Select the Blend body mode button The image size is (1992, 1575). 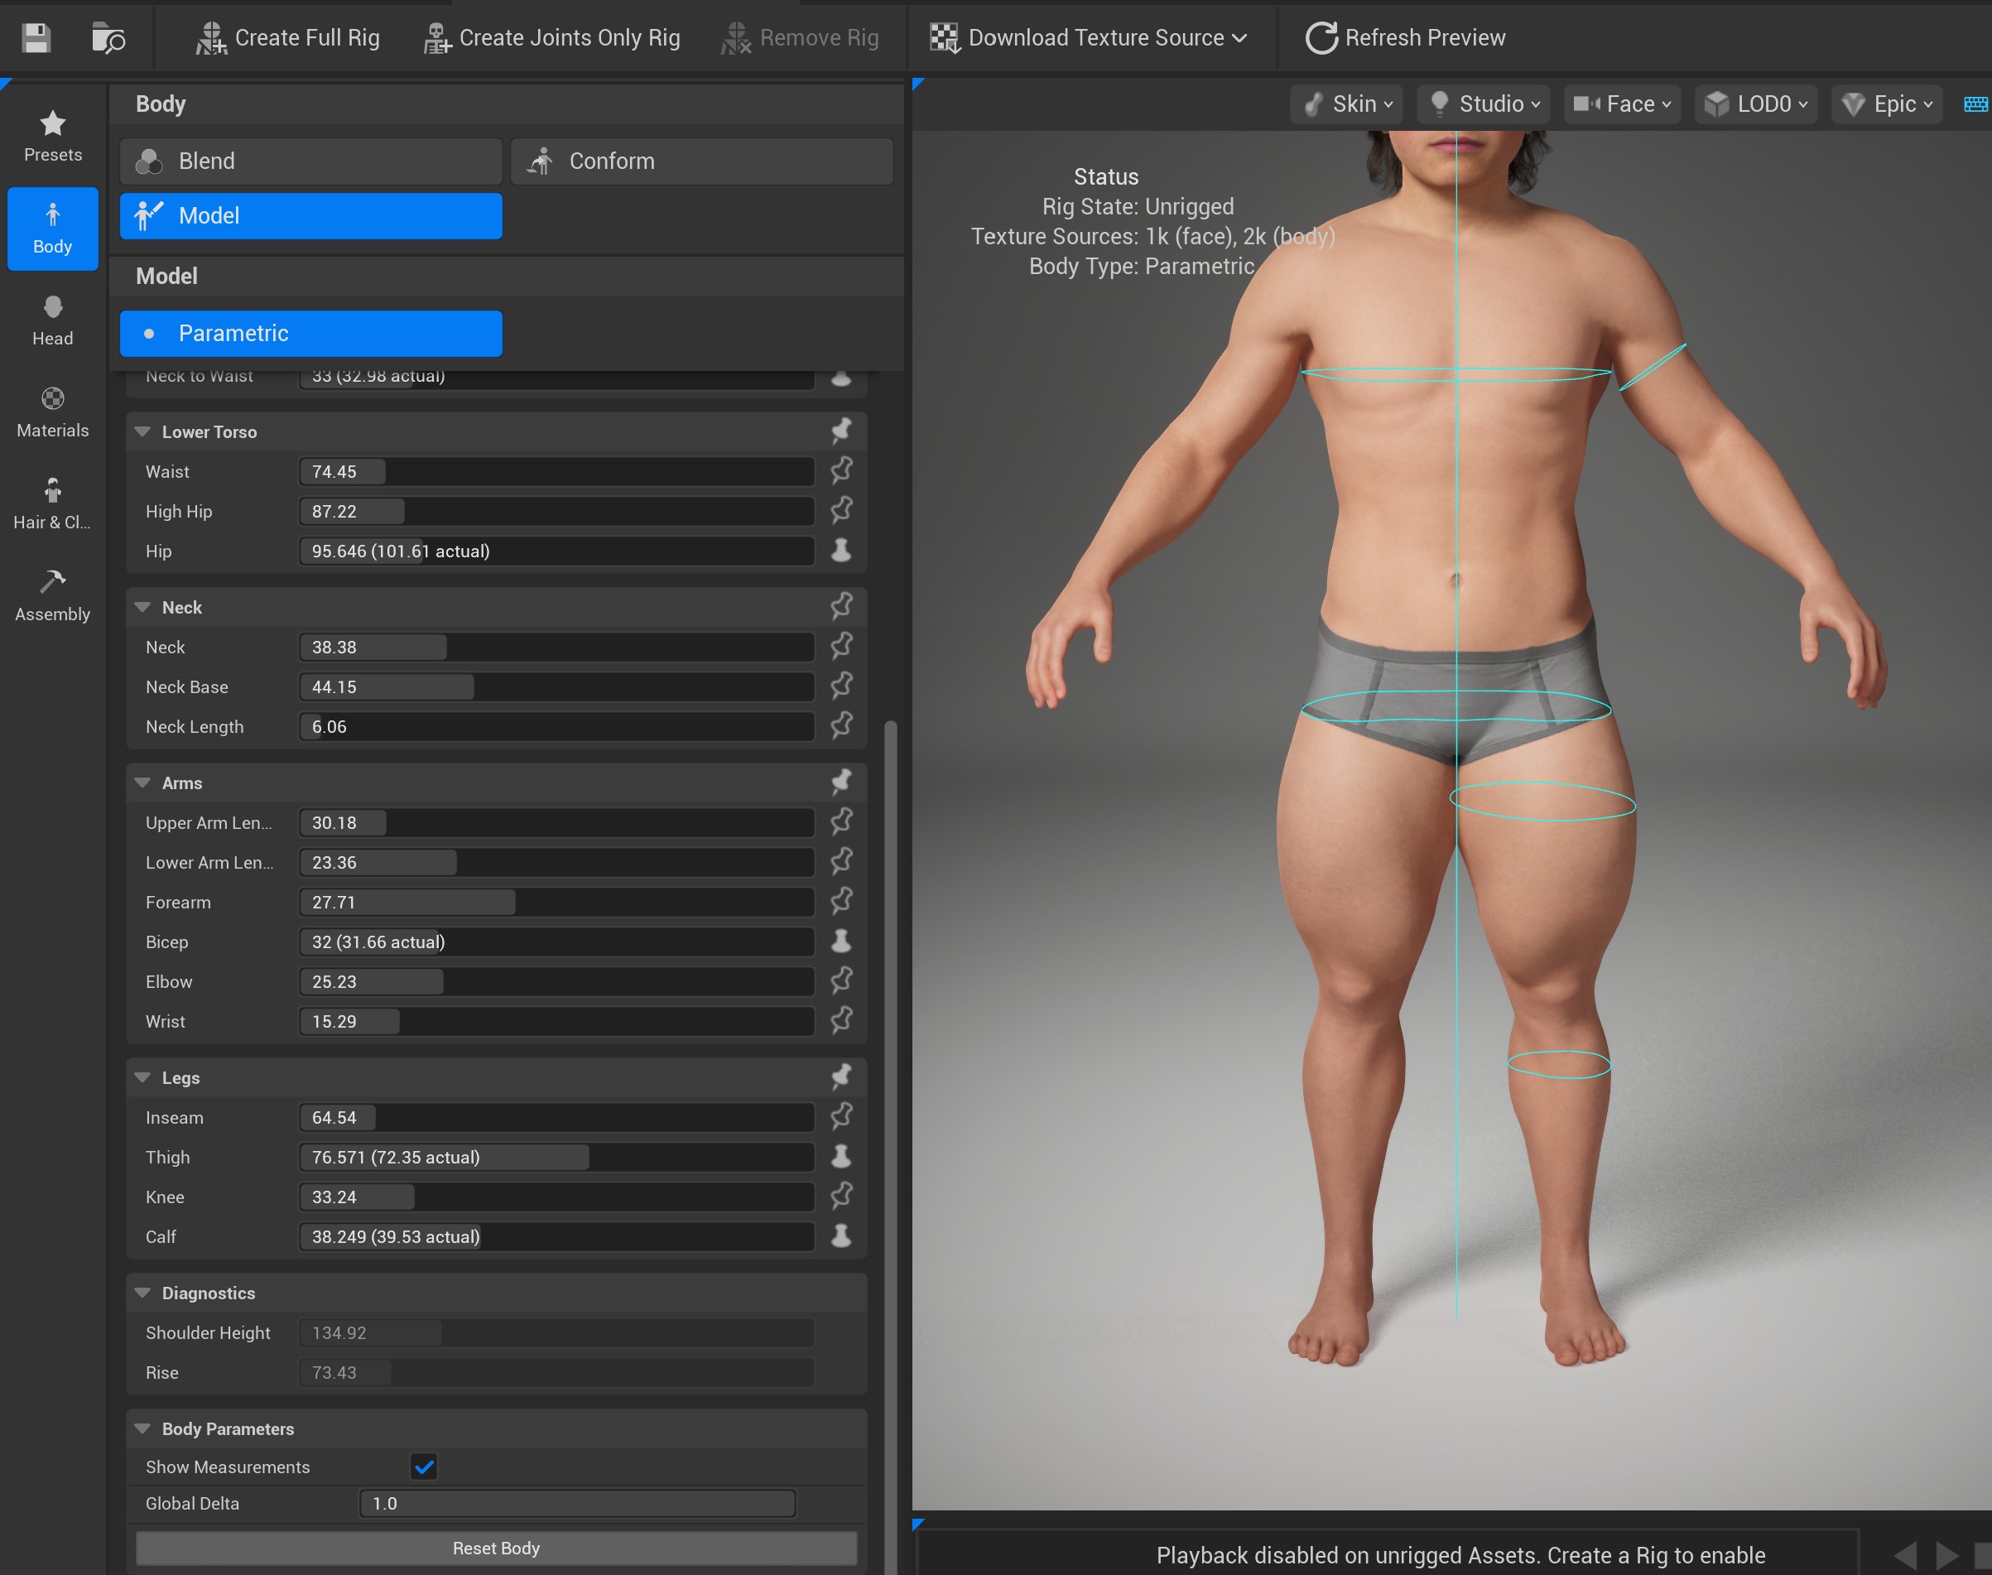coord(310,161)
